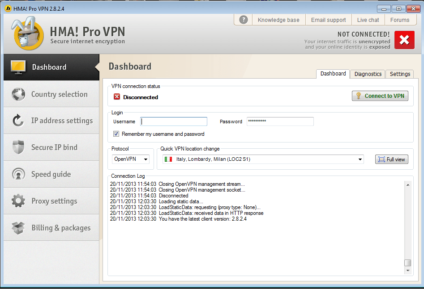Select the Dashboard tab at top right
424x289 pixels.
333,74
